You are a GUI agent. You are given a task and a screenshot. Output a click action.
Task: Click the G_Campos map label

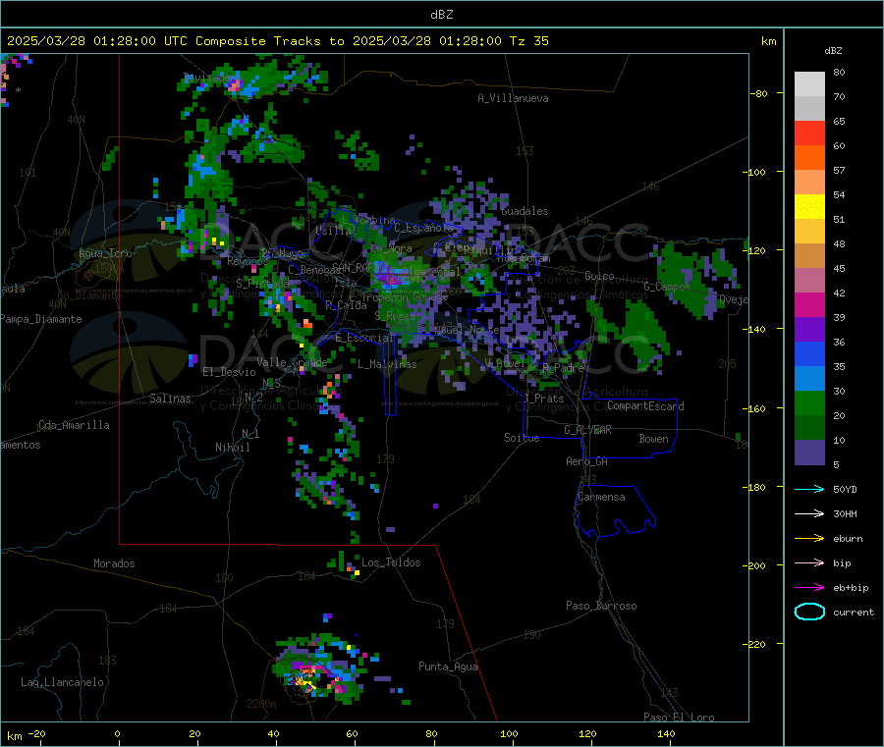click(x=667, y=287)
